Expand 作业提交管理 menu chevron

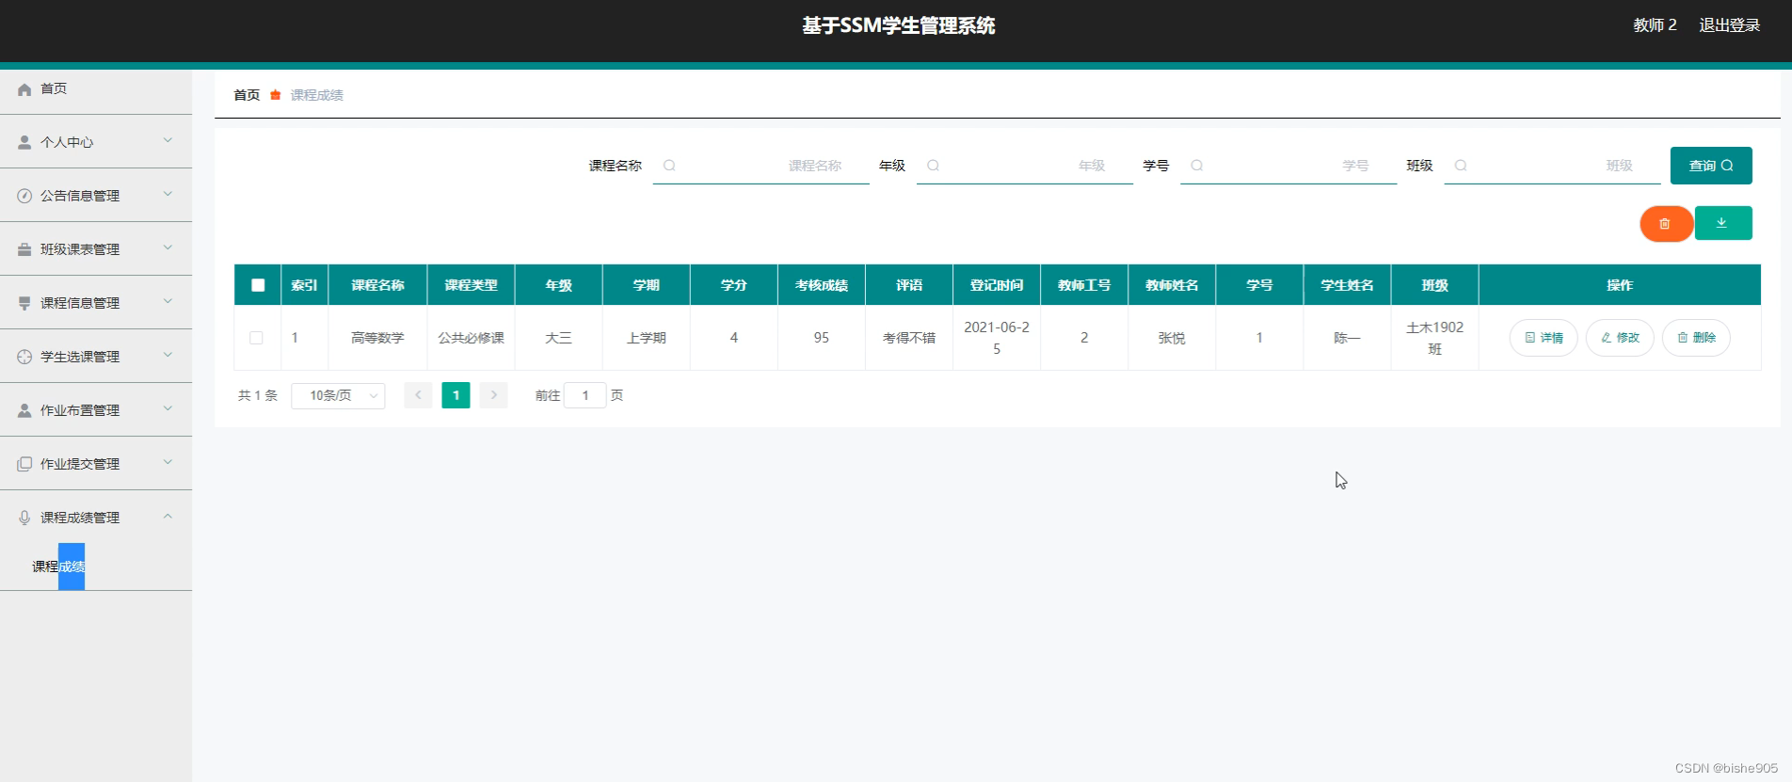pos(168,463)
